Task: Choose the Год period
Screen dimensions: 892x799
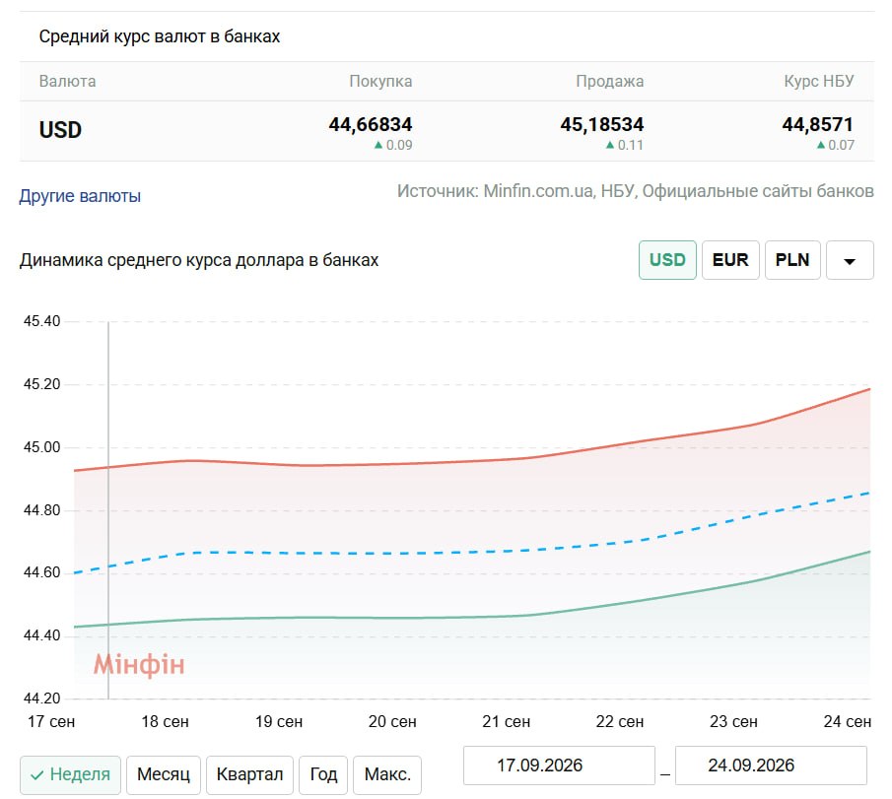Action: point(323,774)
